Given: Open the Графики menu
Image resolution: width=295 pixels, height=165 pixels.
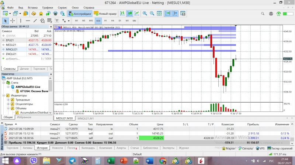Looking at the screenshot, I should [48, 8].
